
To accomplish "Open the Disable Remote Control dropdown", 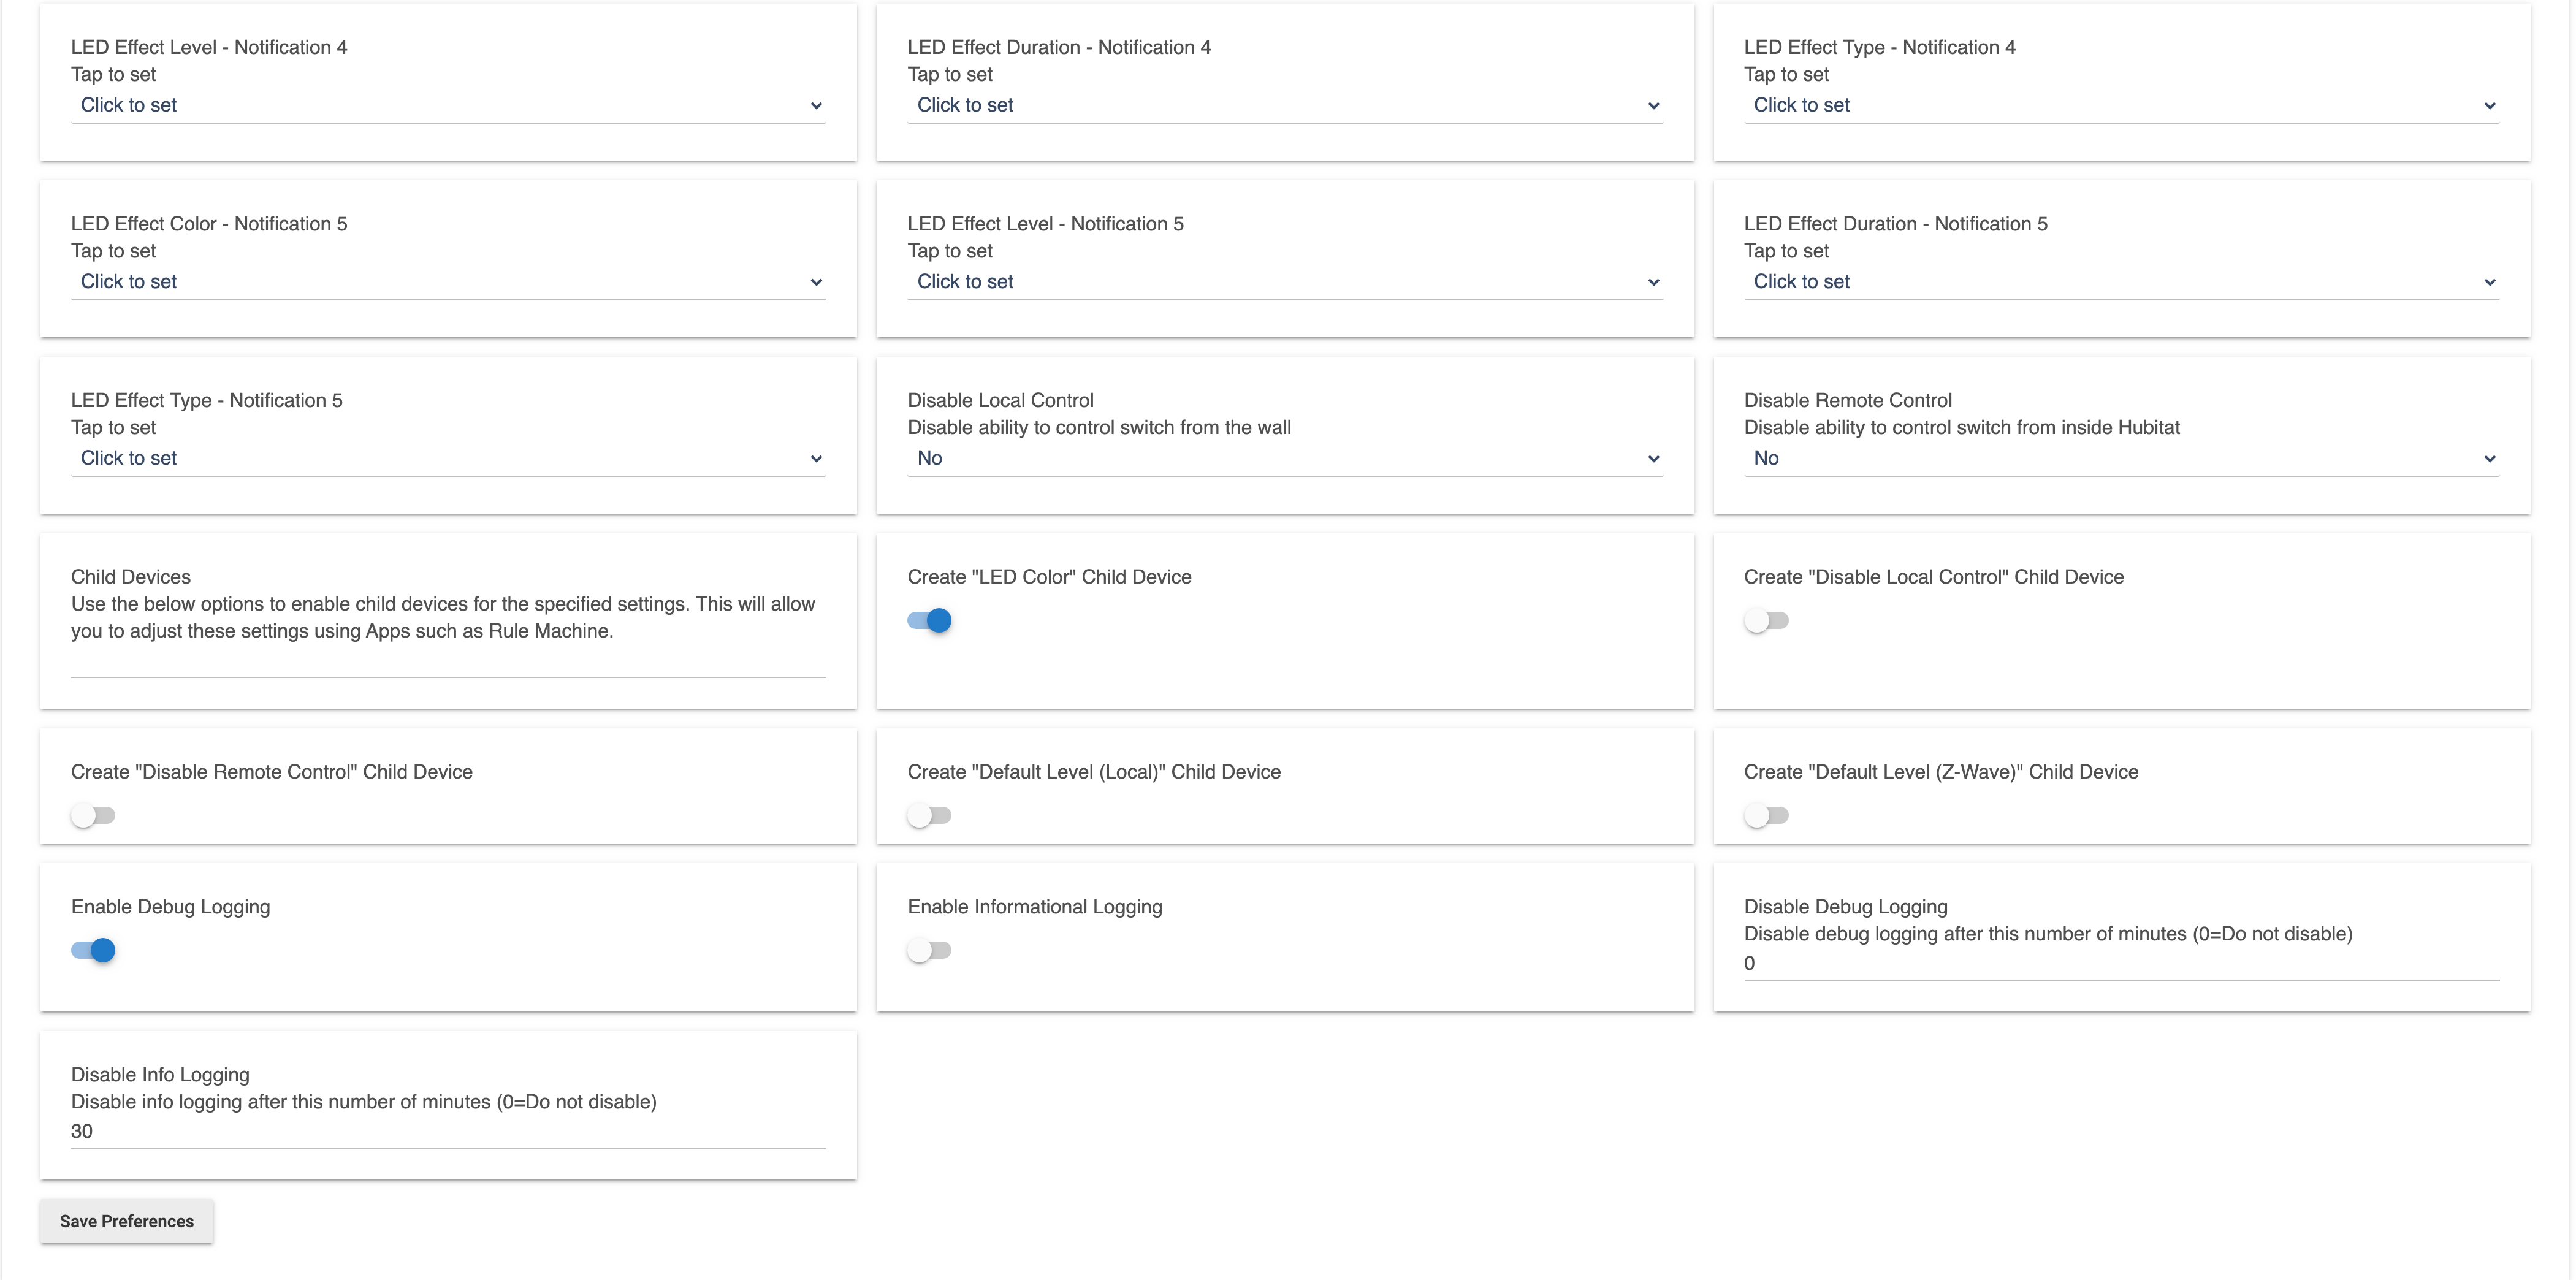I will coord(2121,458).
